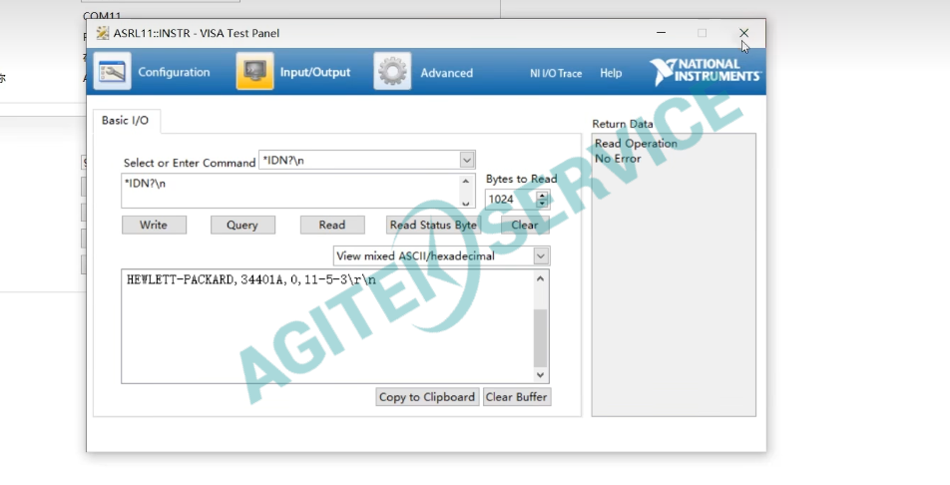Switch to the Basic I/O tab

pyautogui.click(x=126, y=120)
